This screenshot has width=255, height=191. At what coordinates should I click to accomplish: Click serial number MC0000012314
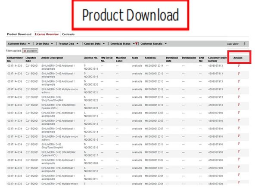tap(154, 66)
